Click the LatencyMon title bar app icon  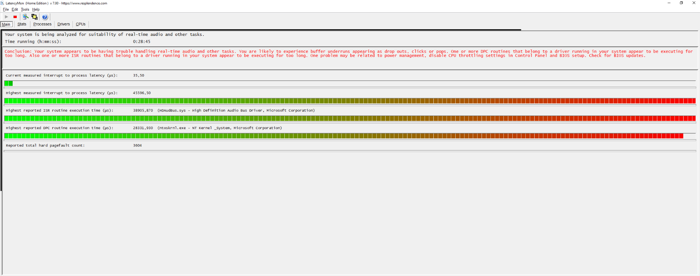(x=2, y=3)
